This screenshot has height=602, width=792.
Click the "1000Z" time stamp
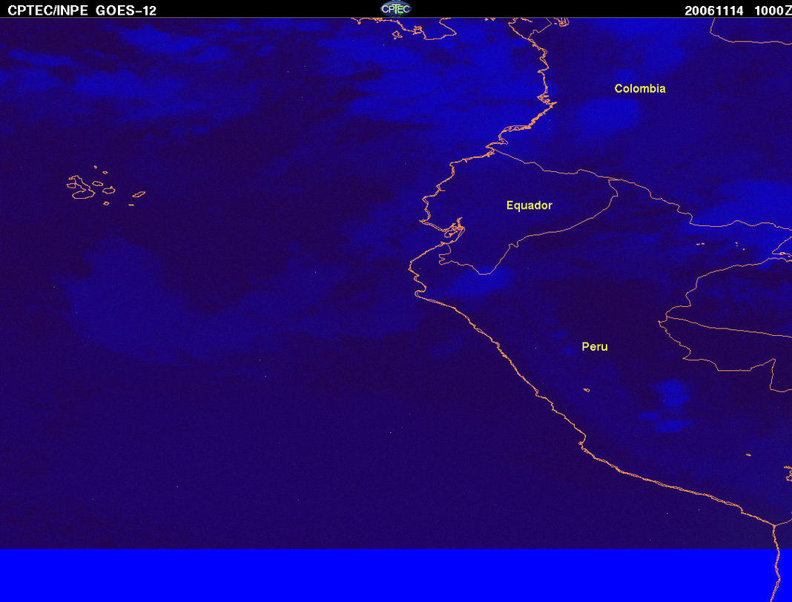(773, 10)
